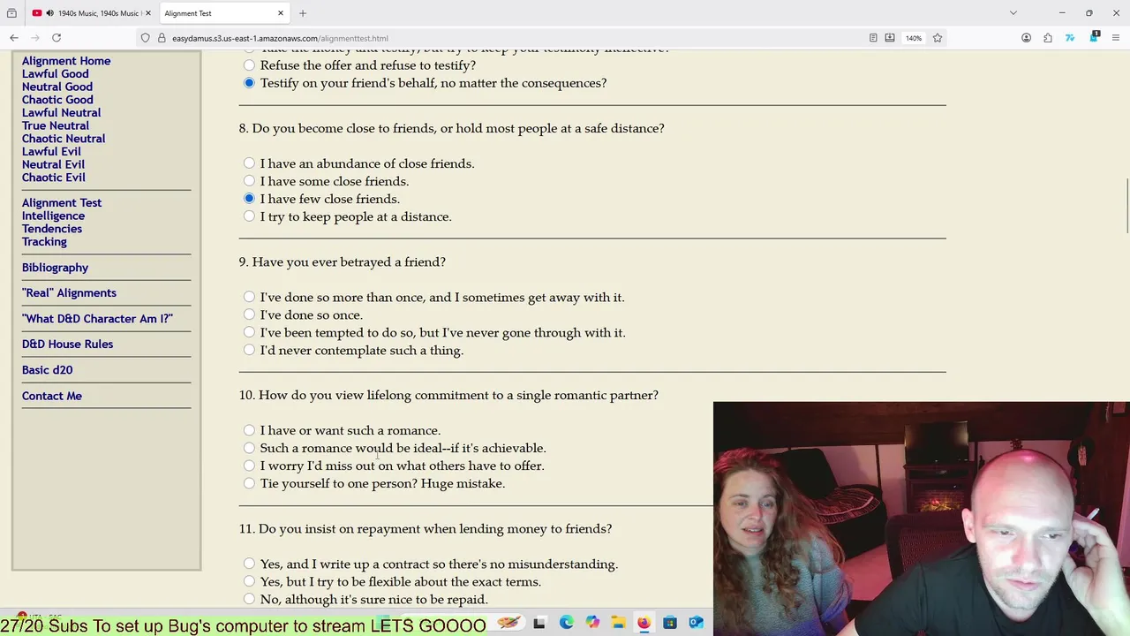Open the Lawful Neutral link
This screenshot has height=636, width=1130.
[x=61, y=113]
